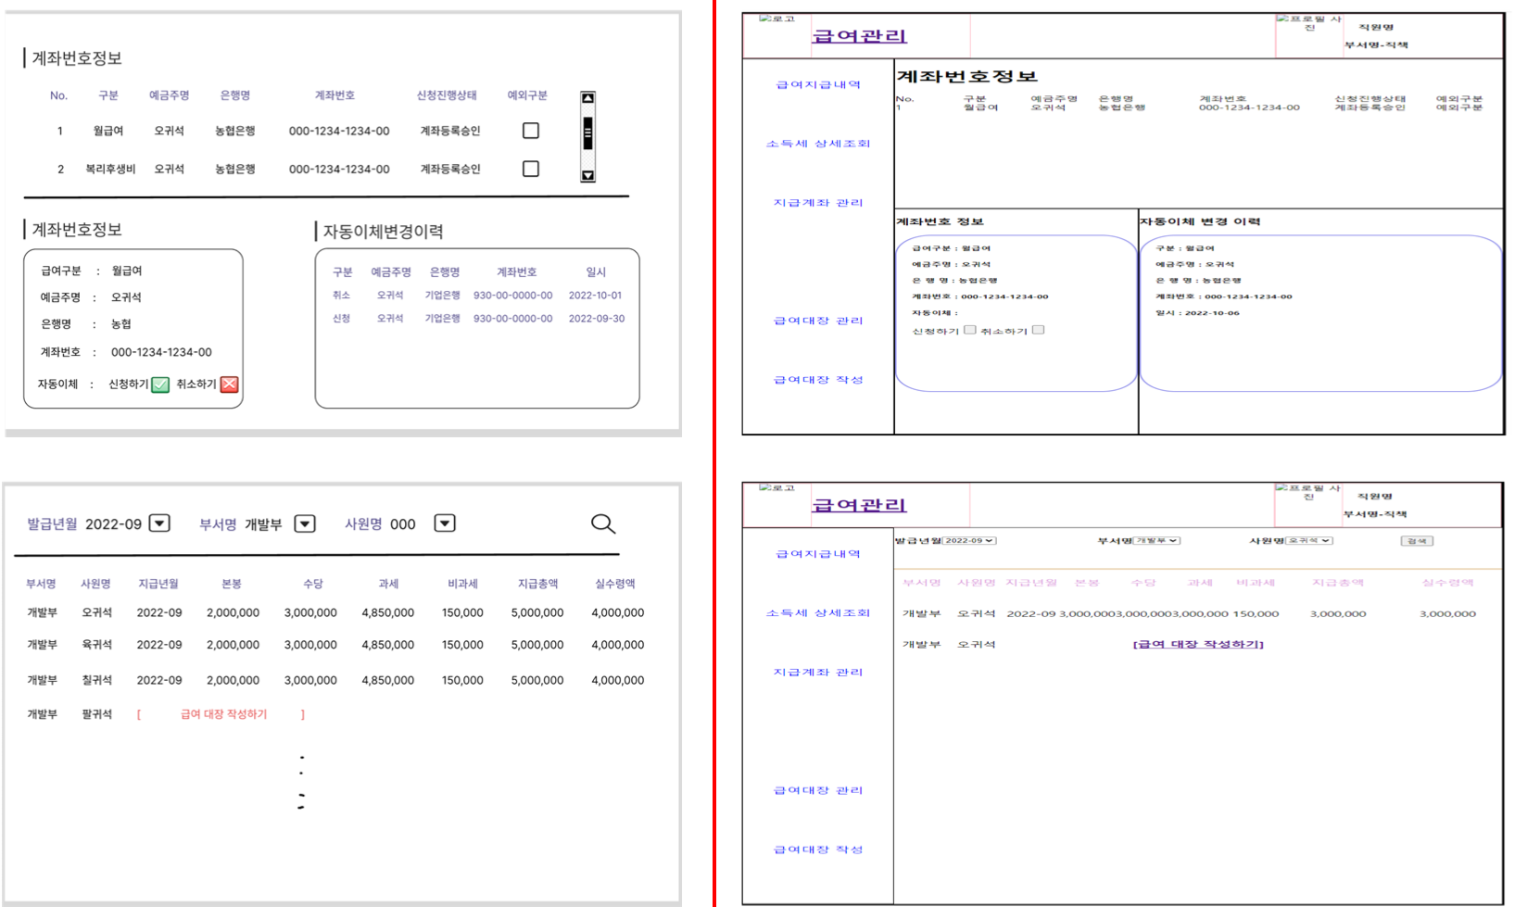
Task: Expand the 발급년월 select box on the web page
Action: pos(969,540)
